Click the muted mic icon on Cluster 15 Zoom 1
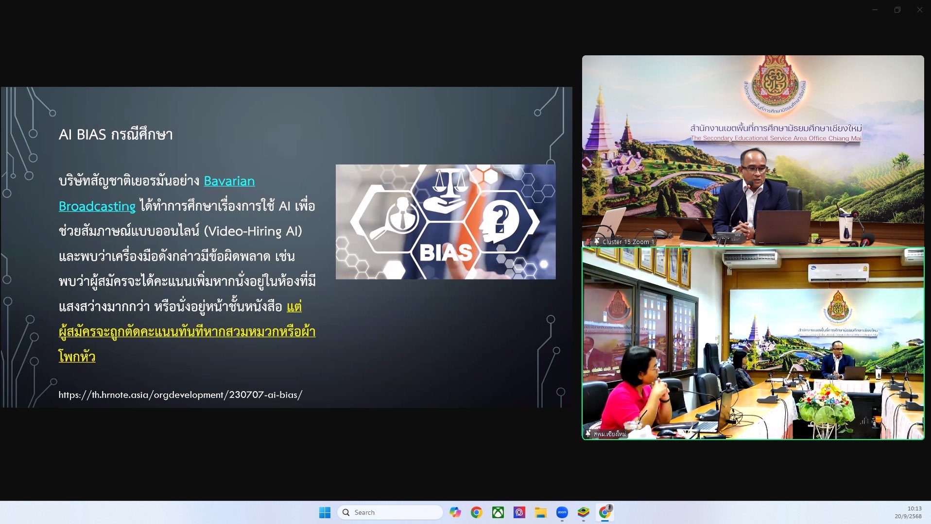Screen dimensions: 931x524 (588, 242)
